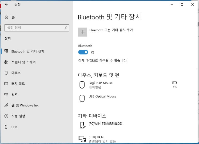
Task: Open the 홈 home icon
Action: [x=6, y=17]
